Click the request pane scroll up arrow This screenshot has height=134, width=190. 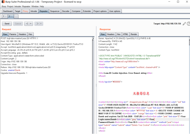93,38
